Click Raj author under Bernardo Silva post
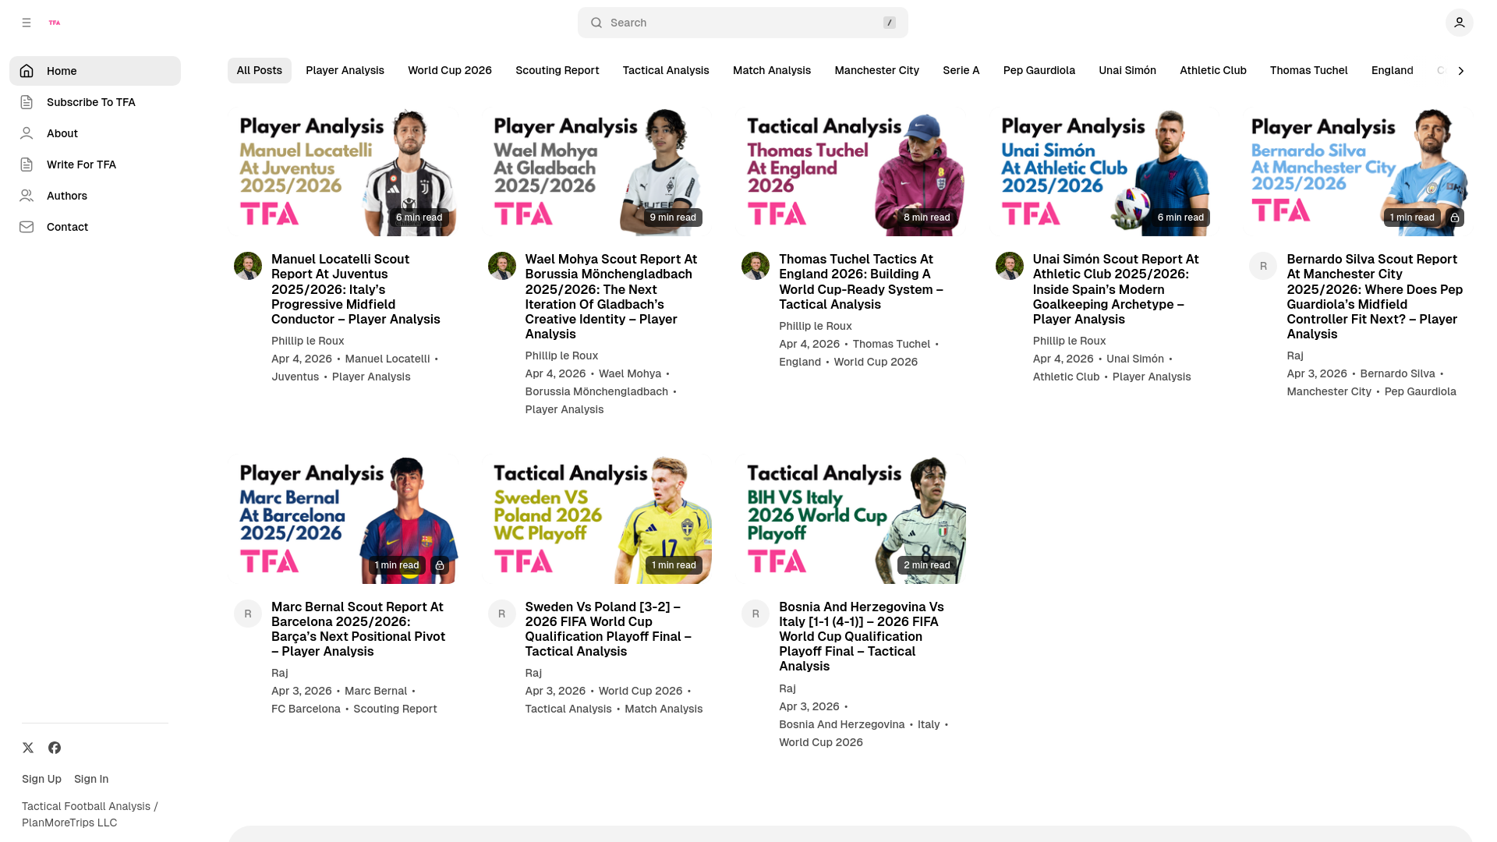This screenshot has width=1497, height=842. (1295, 356)
